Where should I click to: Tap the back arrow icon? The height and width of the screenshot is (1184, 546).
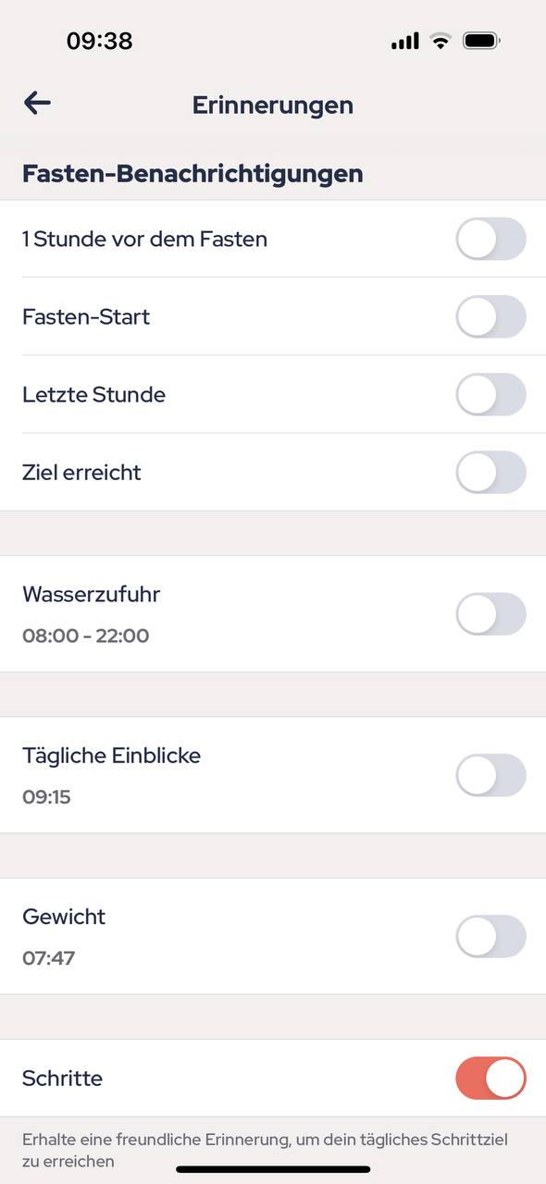click(x=37, y=103)
